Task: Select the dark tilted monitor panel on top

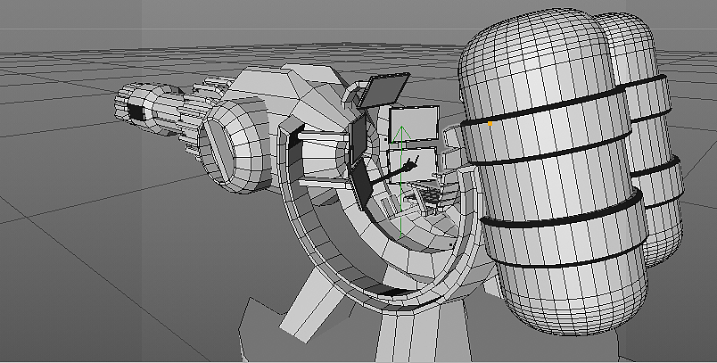Action: [384, 89]
